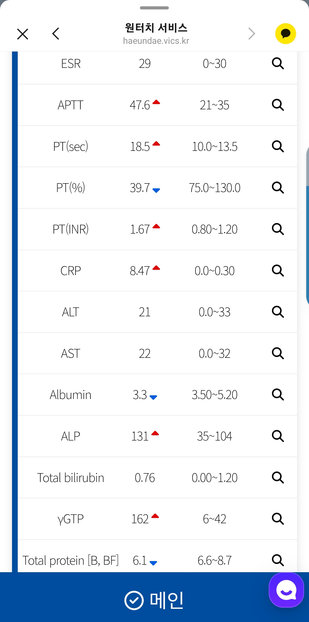Screen dimensions: 309x622
Task: Tap Albumin row magnifier icon
Action: click(x=278, y=394)
